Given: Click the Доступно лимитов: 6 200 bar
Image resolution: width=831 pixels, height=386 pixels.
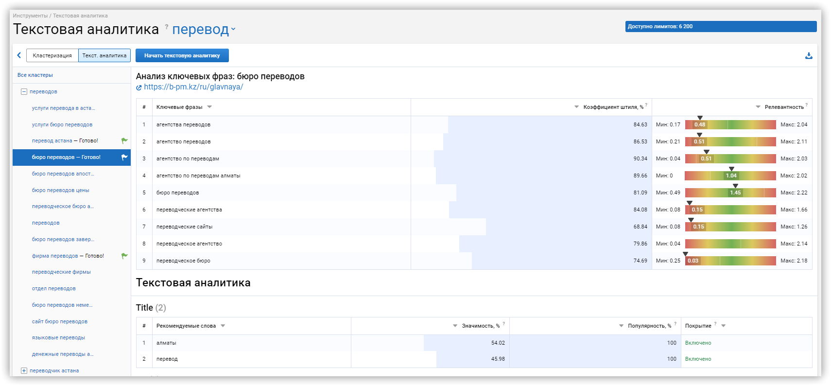Looking at the screenshot, I should point(721,26).
